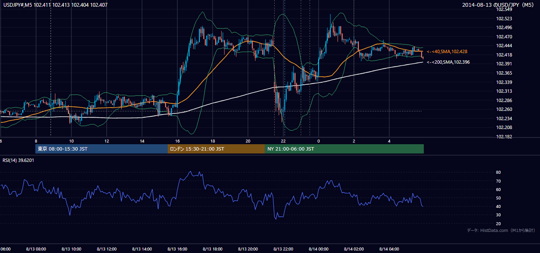
Task: Click price axis value 102.496
Action: tap(504, 27)
